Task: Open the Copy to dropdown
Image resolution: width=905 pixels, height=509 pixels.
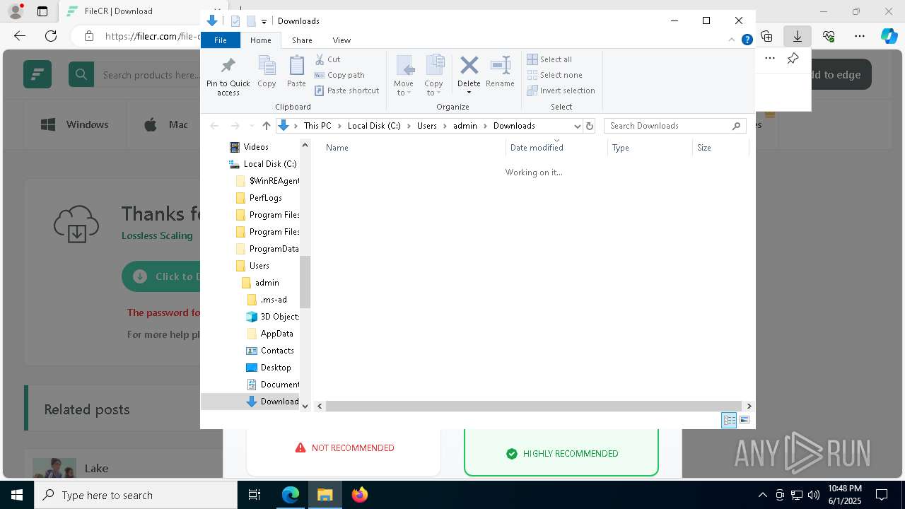Action: pos(433,76)
